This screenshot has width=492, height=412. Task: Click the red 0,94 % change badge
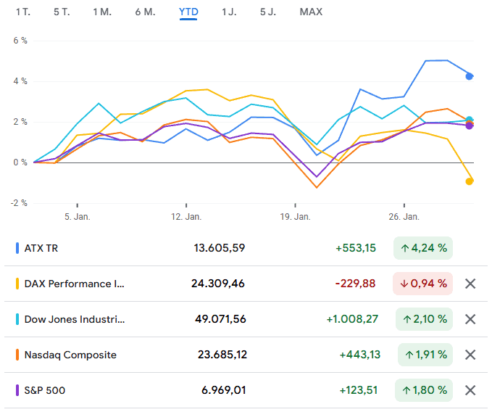pos(423,284)
